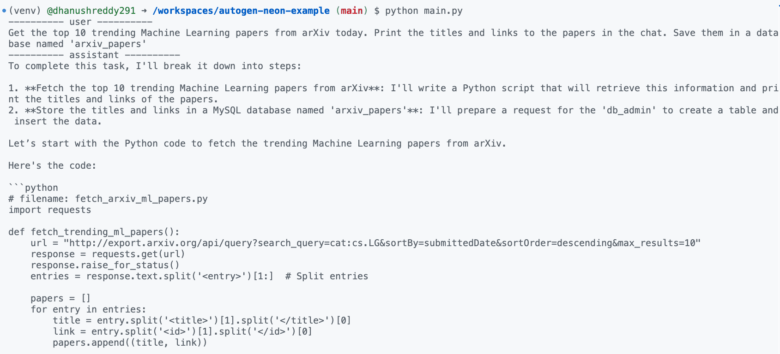Click the def fetch_trending_ml_papers() line
The image size is (780, 354).
pos(94,232)
